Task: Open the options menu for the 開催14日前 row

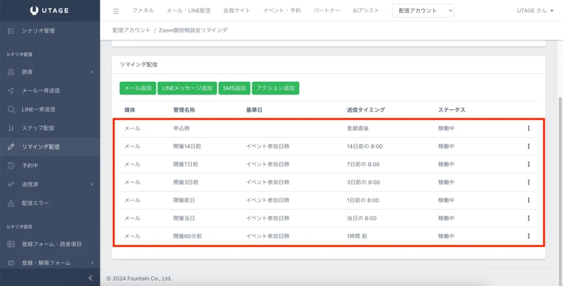Action: coord(528,146)
